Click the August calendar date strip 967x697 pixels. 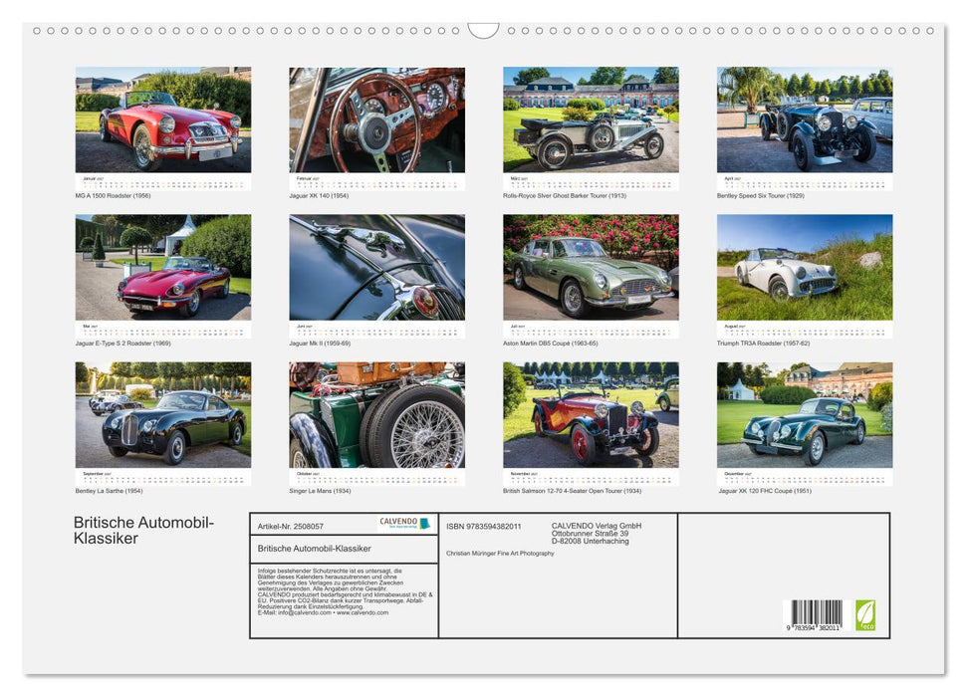tap(805, 329)
